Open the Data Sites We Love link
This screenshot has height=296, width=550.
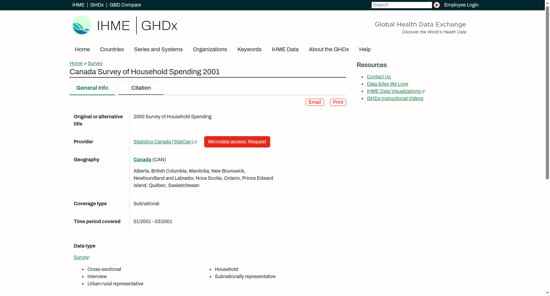[x=387, y=84]
